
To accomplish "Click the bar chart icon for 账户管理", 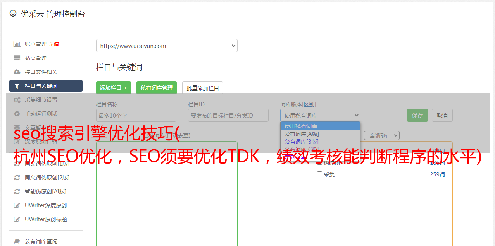I will 17,44.
